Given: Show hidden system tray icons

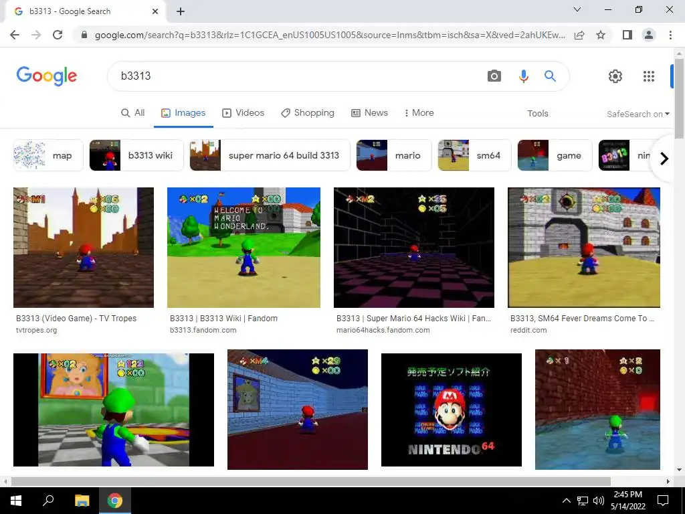Looking at the screenshot, I should coord(566,501).
